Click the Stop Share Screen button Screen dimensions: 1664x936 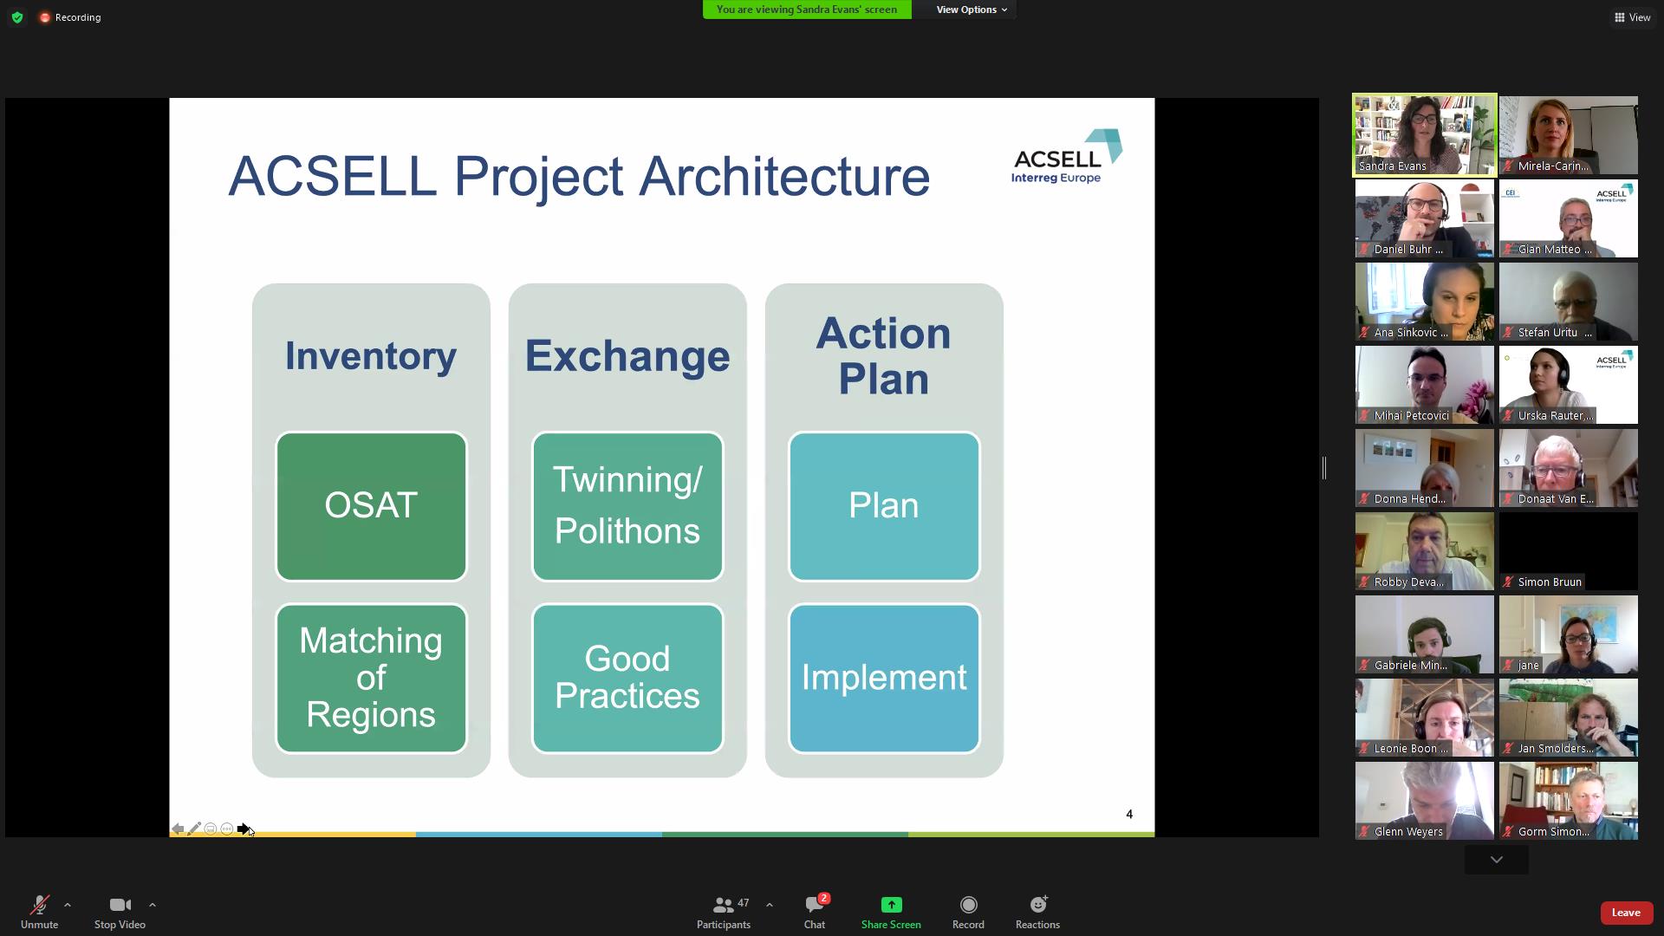coord(890,911)
